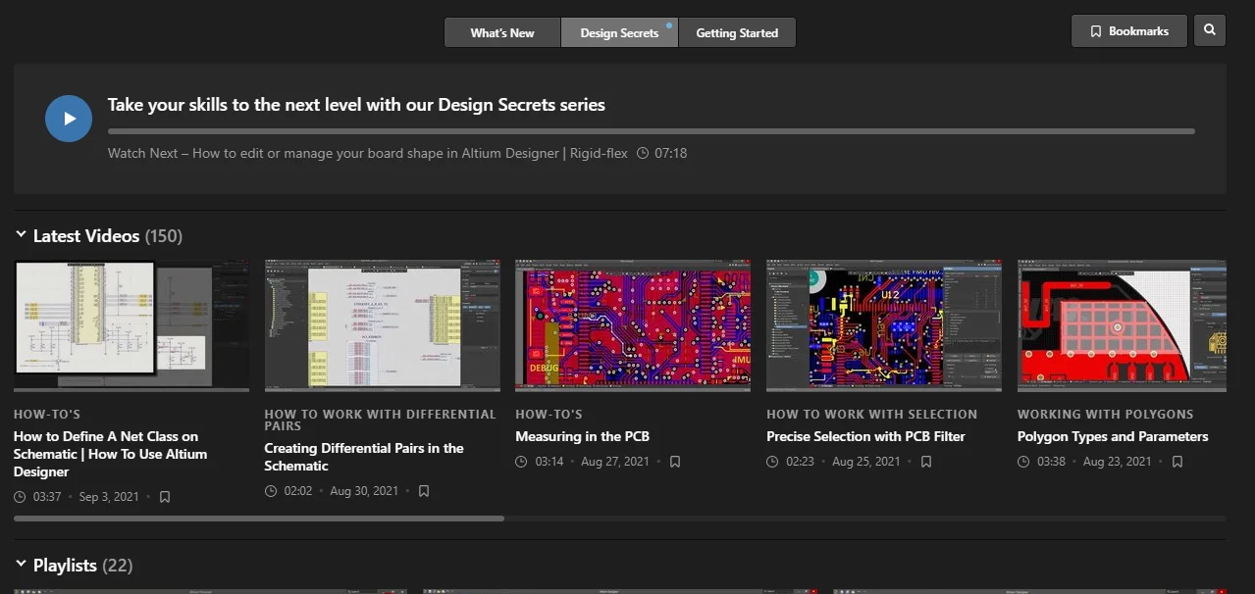The width and height of the screenshot is (1255, 594).
Task: Click the Latest Videos horizontal scrollbar thumb
Action: (x=259, y=519)
